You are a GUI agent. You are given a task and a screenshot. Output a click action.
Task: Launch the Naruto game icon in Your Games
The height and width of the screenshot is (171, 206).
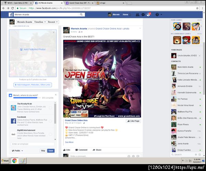(196, 26)
